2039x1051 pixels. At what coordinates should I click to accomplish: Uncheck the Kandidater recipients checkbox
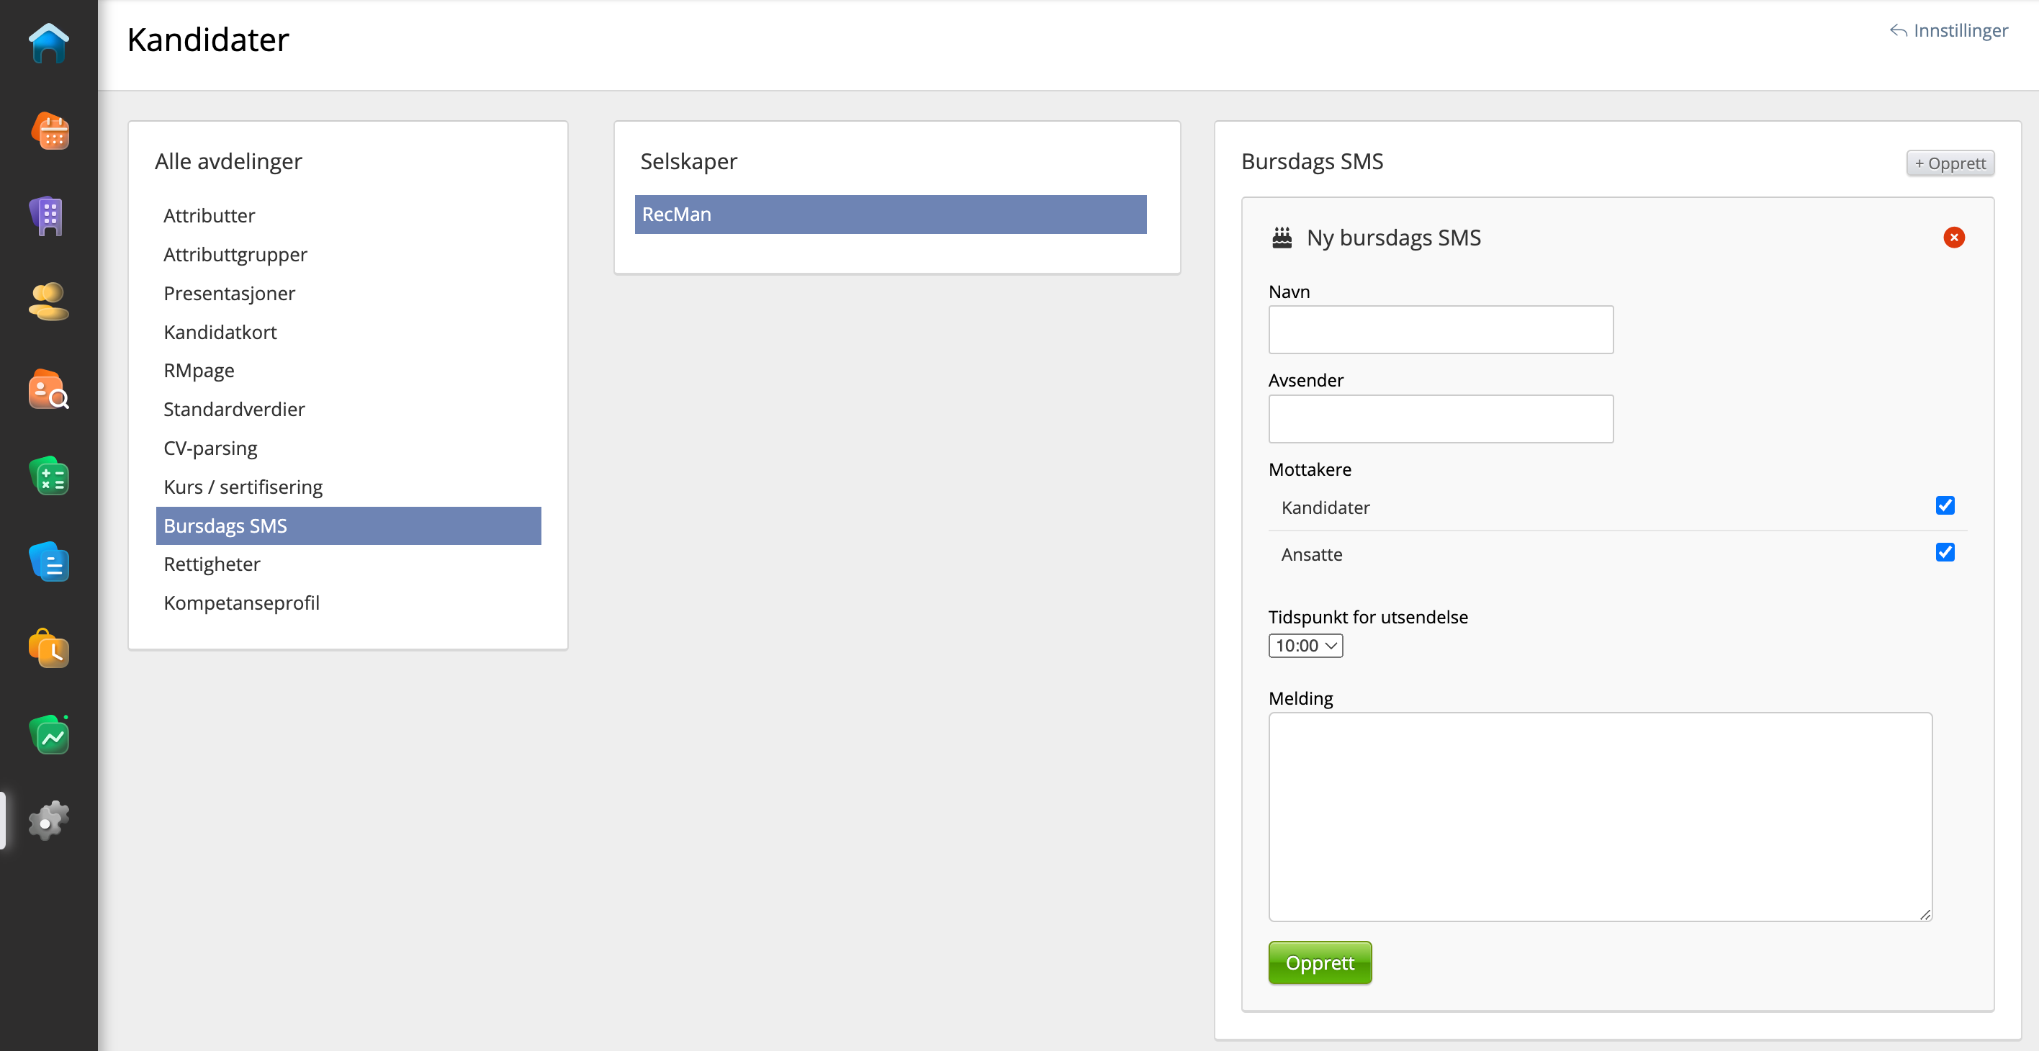click(x=1945, y=506)
